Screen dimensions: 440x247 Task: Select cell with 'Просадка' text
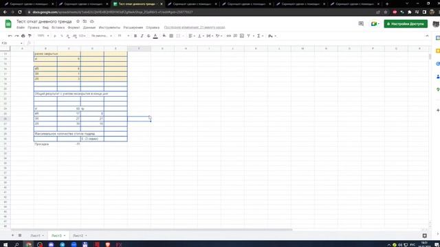pos(45,144)
